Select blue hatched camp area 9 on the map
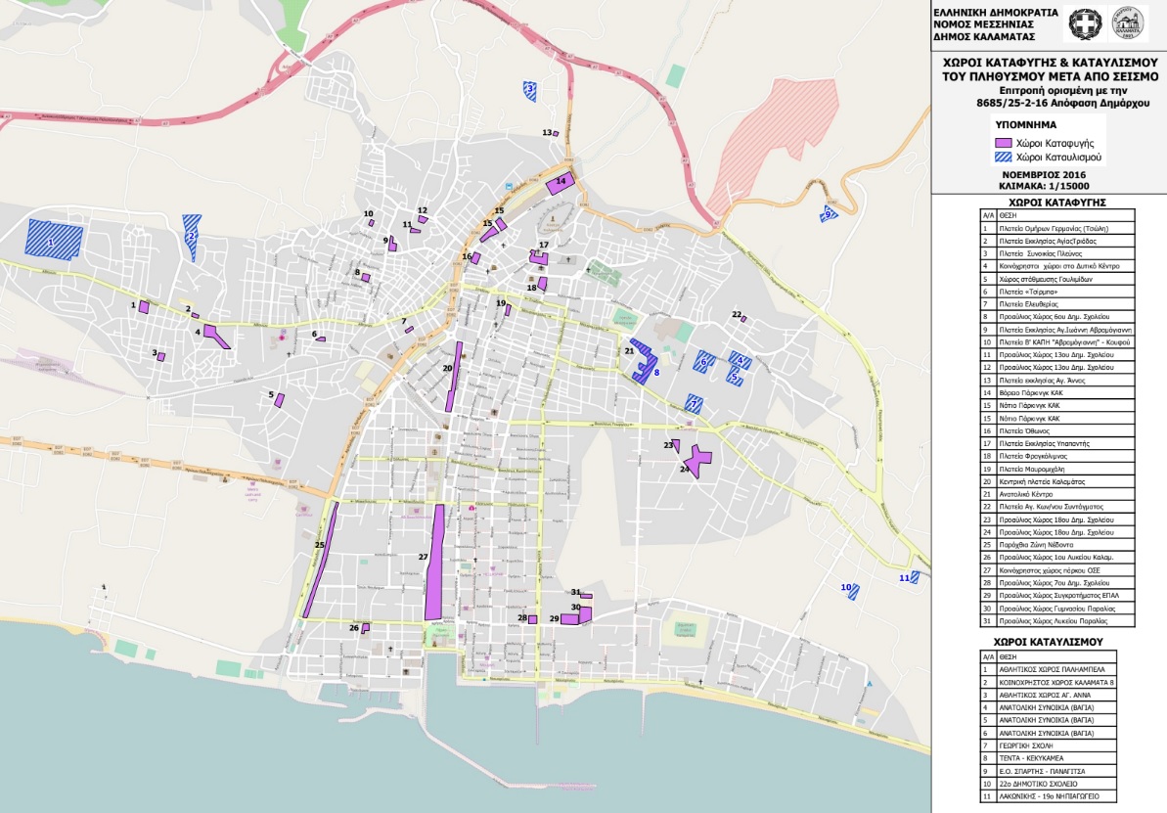This screenshot has height=813, width=1167. pos(829,213)
